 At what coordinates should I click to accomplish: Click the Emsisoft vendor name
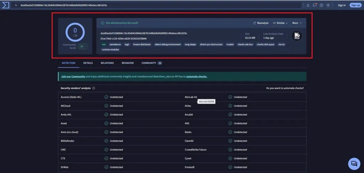click(x=190, y=167)
